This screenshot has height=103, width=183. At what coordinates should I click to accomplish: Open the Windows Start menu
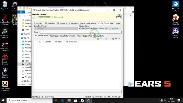[3, 100]
